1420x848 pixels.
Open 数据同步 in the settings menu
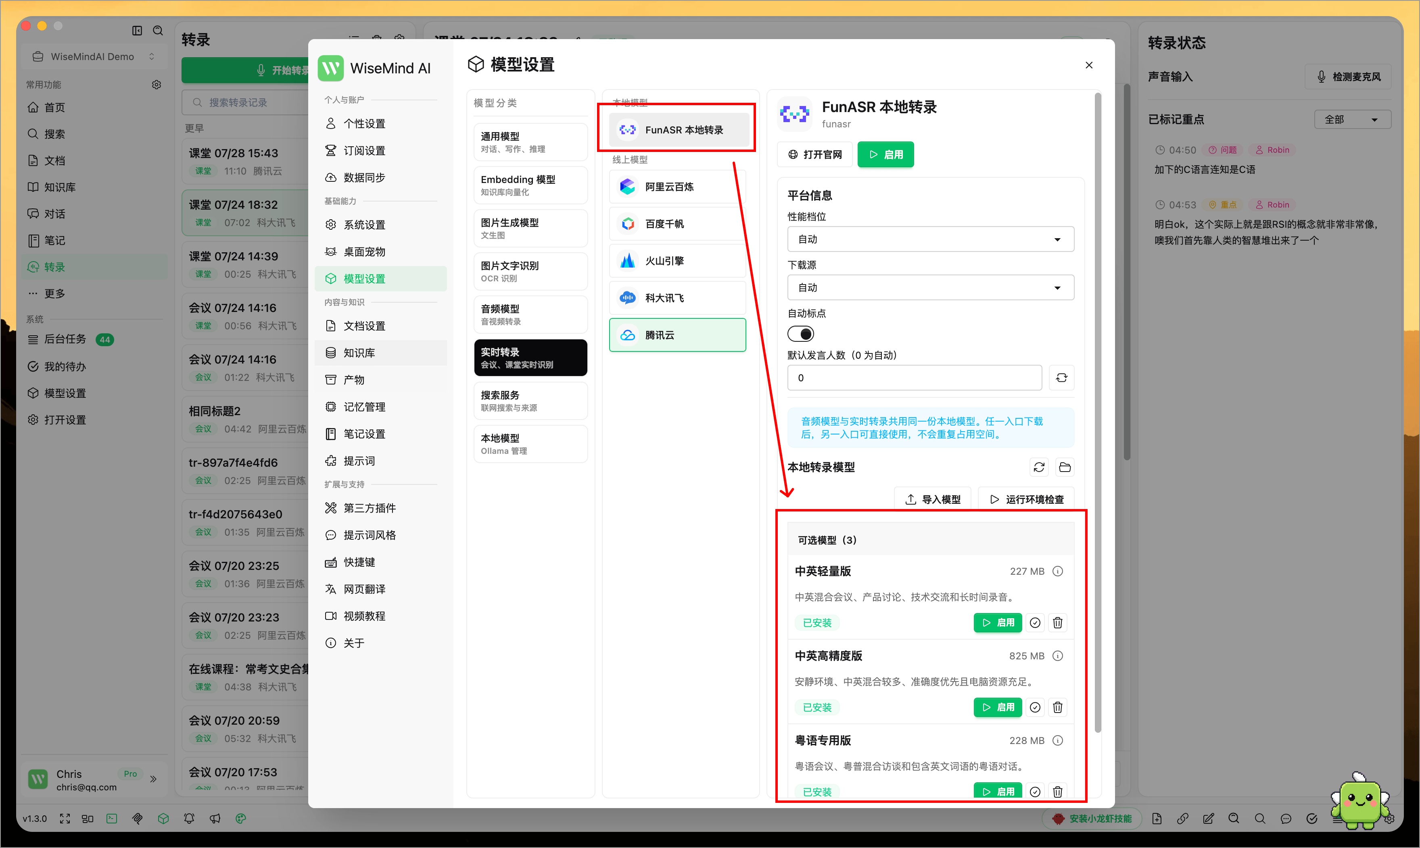click(381, 178)
